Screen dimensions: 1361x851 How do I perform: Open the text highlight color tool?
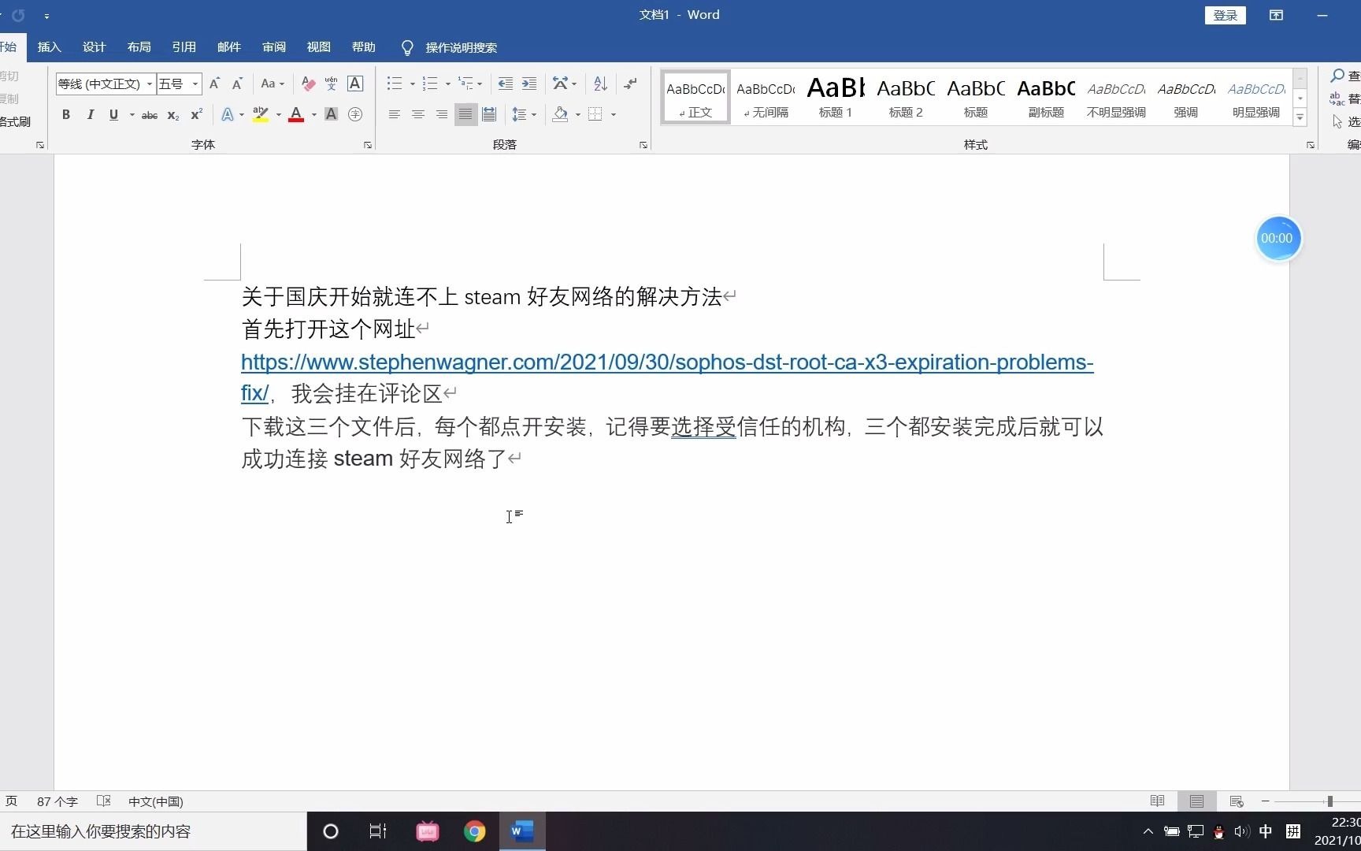261,114
